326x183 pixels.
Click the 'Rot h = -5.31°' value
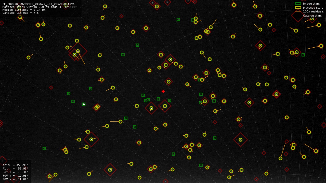pos(15,172)
